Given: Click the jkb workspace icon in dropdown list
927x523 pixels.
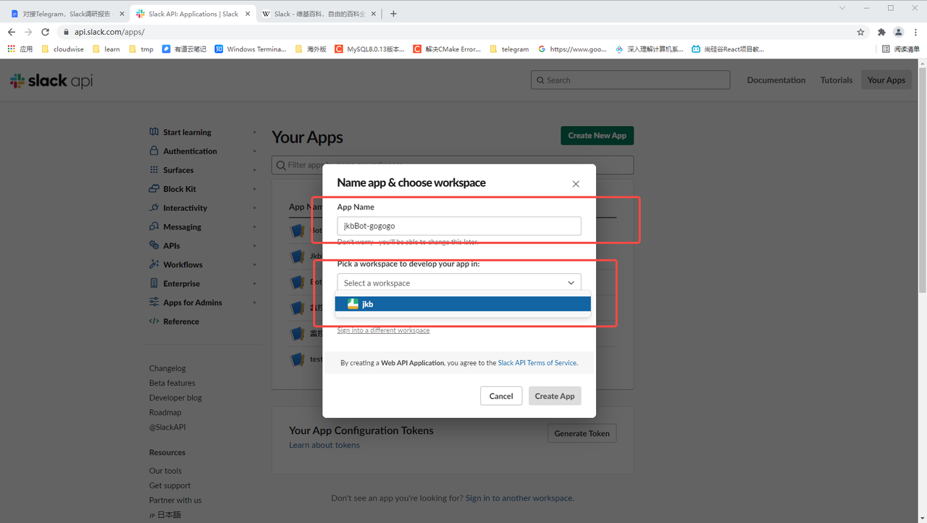Looking at the screenshot, I should coord(353,304).
